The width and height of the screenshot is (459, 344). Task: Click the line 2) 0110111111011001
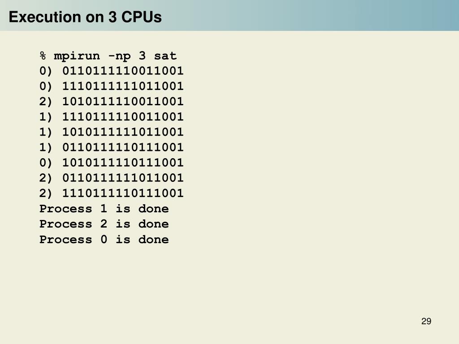pos(111,177)
